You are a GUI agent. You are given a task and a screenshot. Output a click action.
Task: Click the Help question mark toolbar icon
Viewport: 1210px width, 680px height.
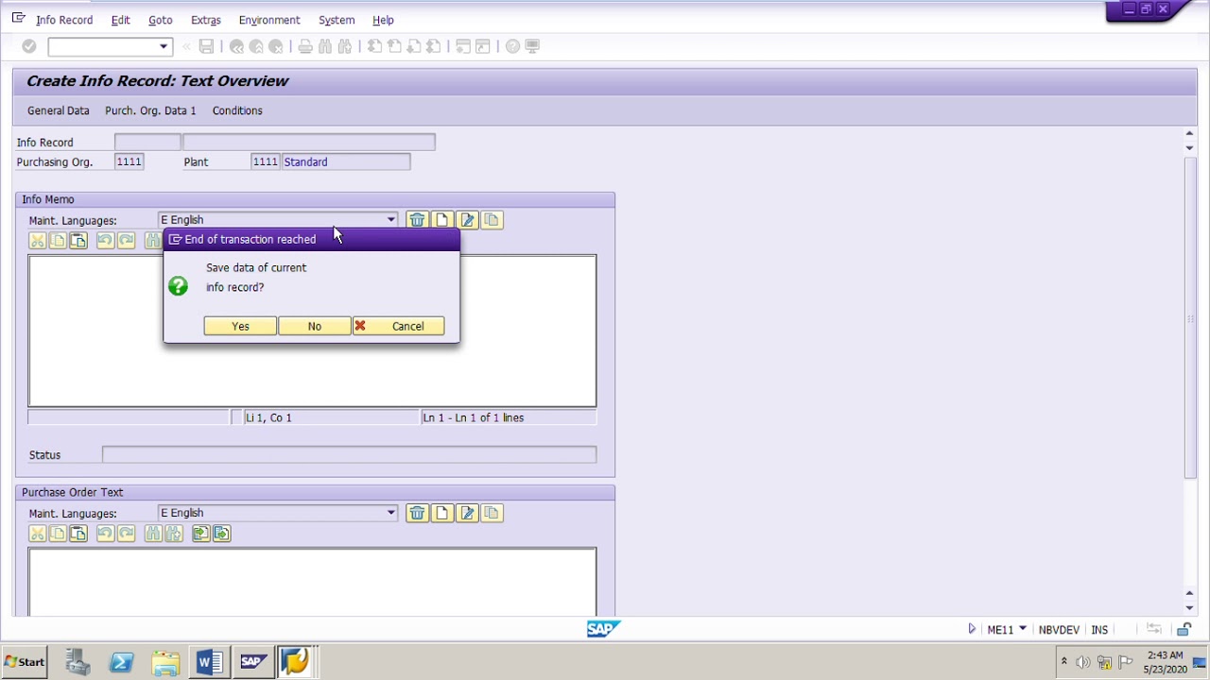(512, 46)
